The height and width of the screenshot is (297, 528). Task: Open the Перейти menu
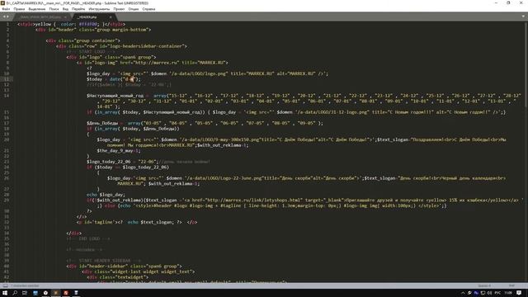click(78, 9)
